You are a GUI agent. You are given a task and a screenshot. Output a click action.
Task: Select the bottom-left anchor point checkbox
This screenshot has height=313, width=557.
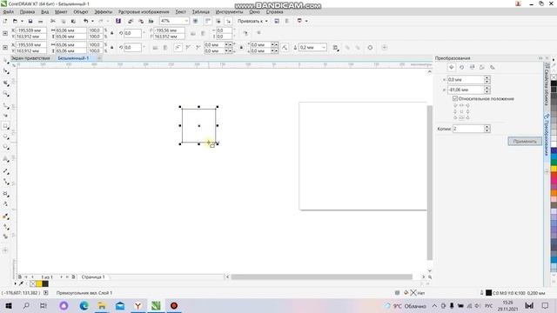click(455, 117)
